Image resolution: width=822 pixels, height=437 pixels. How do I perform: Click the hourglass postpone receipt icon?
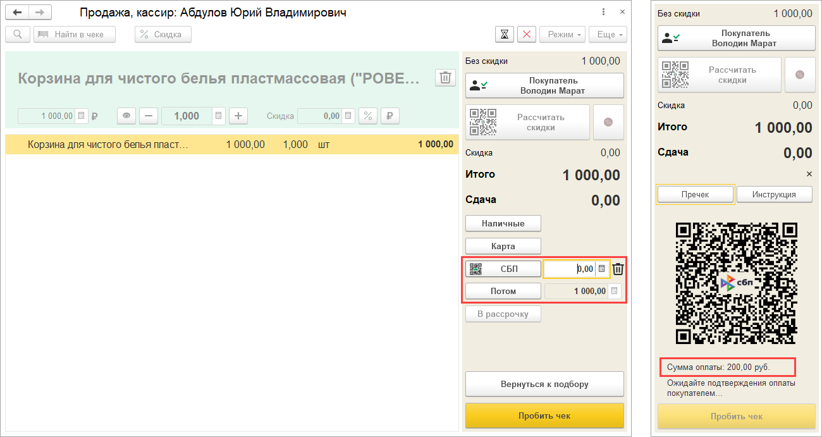coord(504,35)
